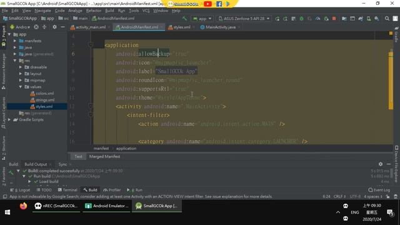Open the Profiler tool window
Viewport: 400px width, 225px height.
tap(112, 190)
